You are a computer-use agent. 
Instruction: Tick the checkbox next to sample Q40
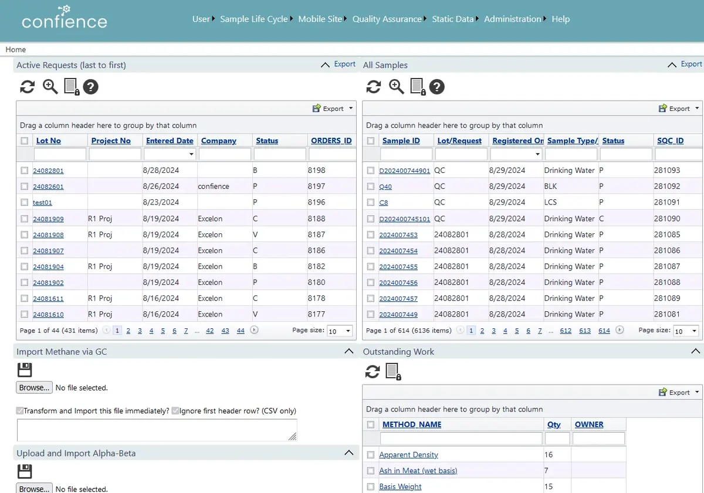click(370, 186)
